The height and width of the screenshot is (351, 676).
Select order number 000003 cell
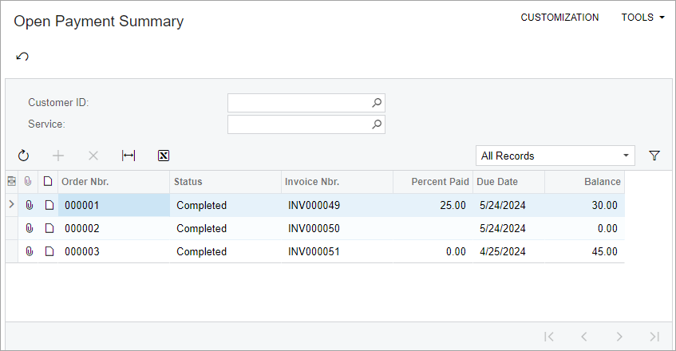pyautogui.click(x=114, y=251)
